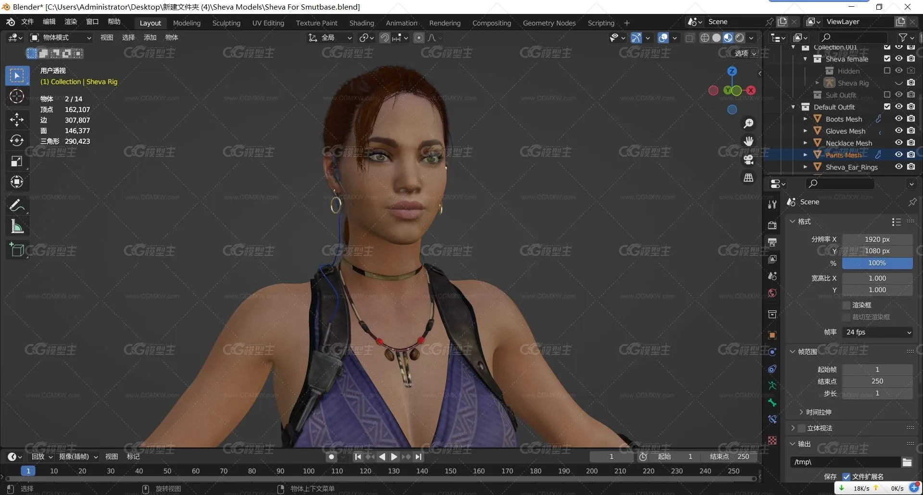Toggle camera view in viewport
Screen dimensions: 923x495
click(x=748, y=160)
